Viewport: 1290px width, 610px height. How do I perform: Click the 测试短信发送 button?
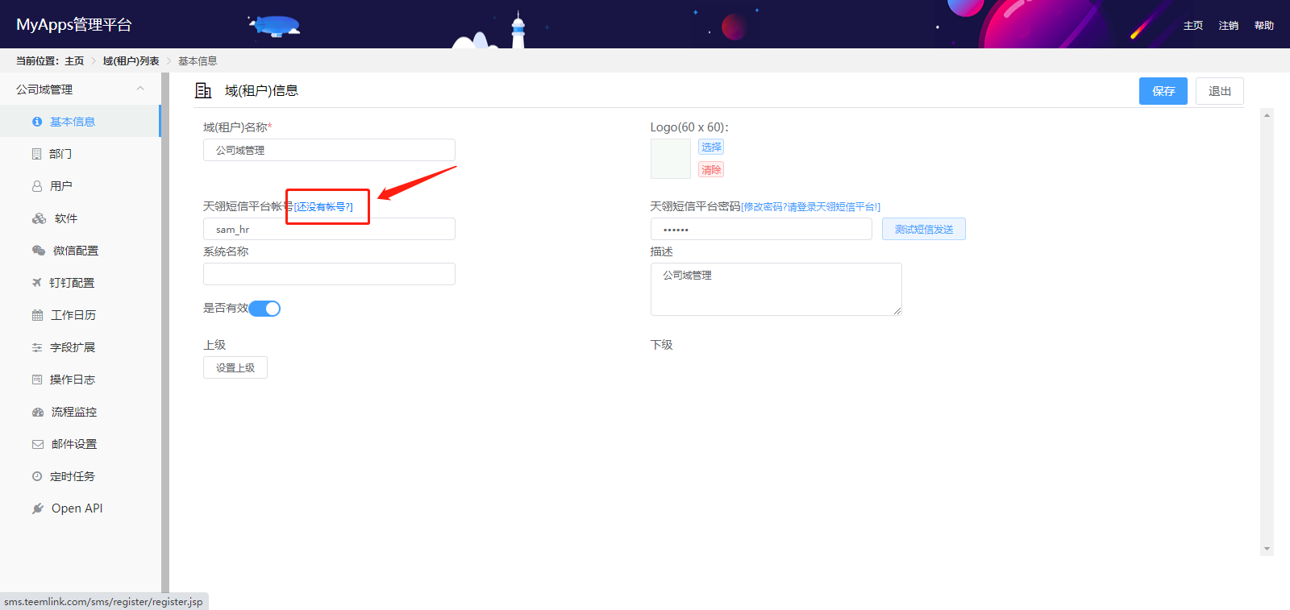pos(923,229)
